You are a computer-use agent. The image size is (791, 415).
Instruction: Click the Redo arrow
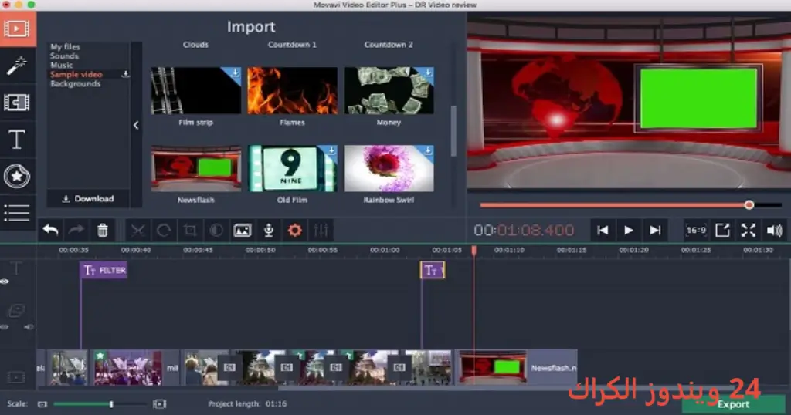(x=76, y=230)
